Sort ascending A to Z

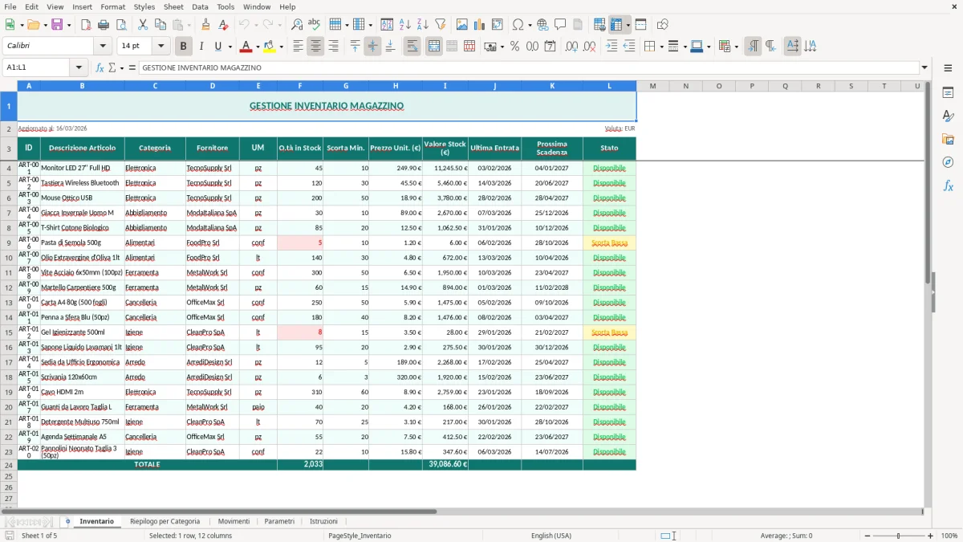coord(405,25)
